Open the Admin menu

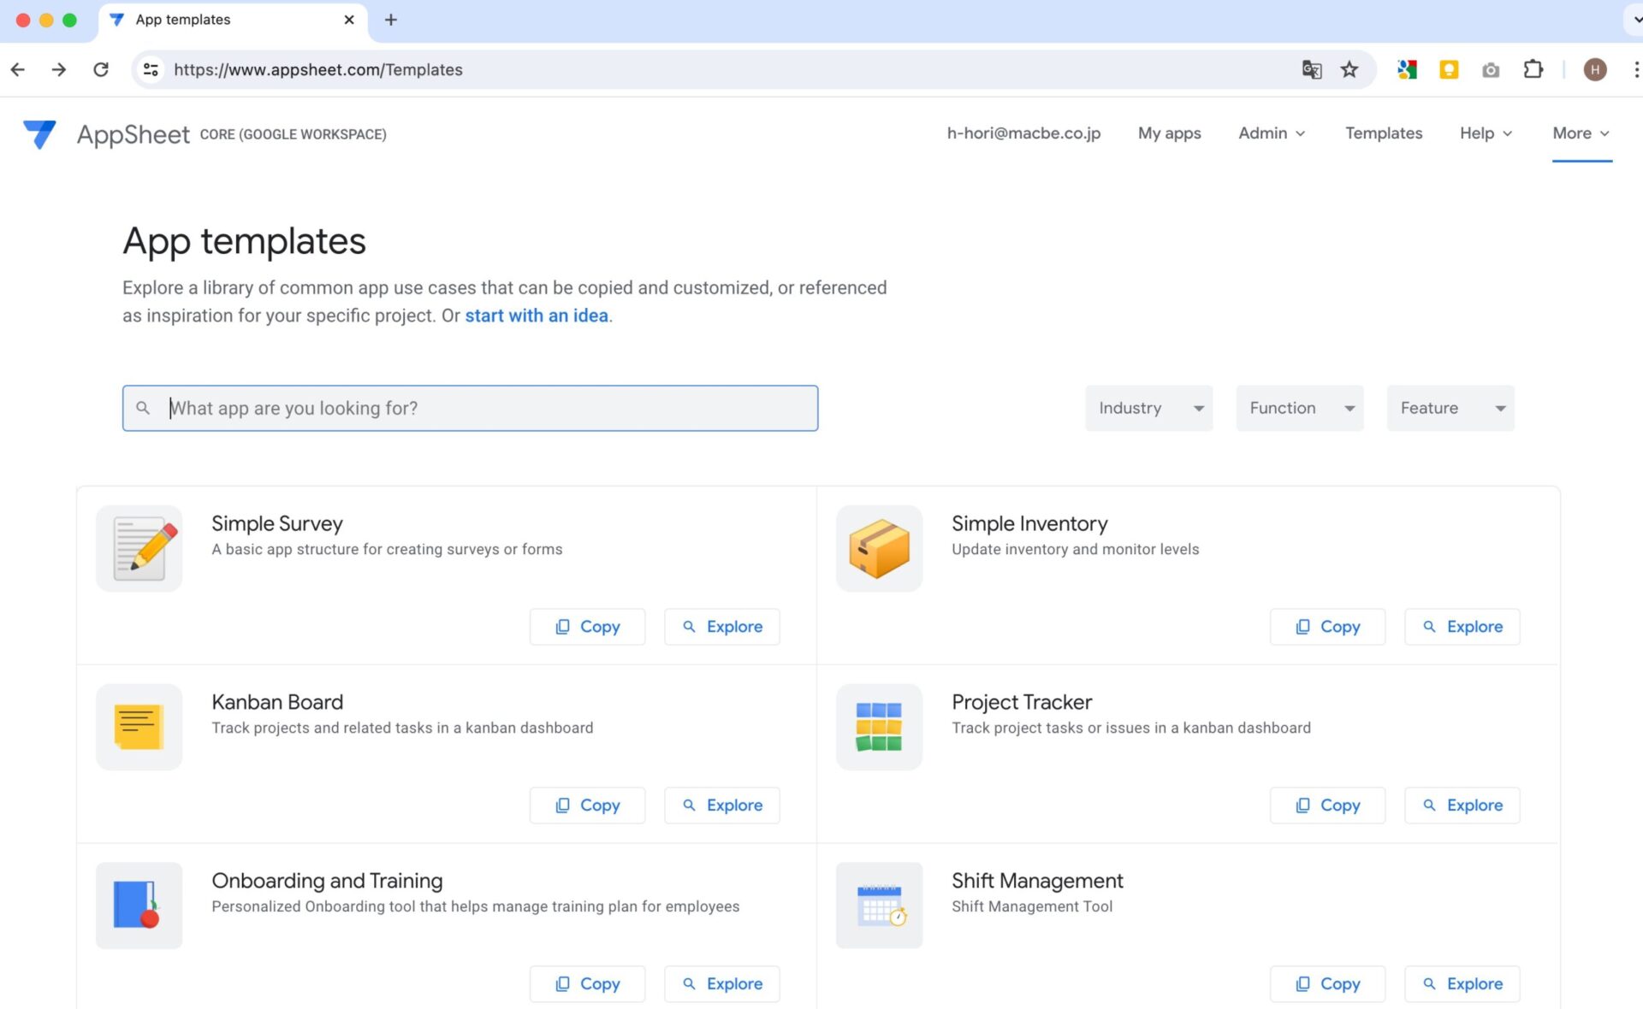coord(1271,133)
